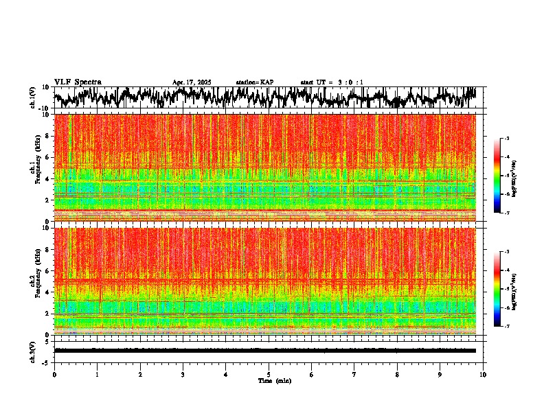Click the ch.2 spectrogram color scale bar
The image size is (544, 420).
497,289
